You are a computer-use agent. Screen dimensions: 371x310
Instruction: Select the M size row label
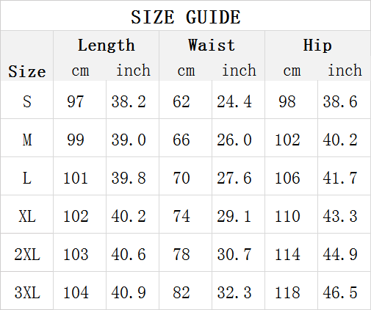(x=27, y=140)
